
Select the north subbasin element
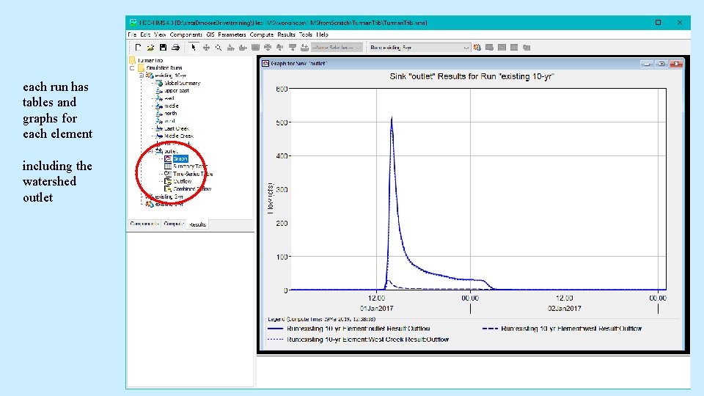pos(171,114)
